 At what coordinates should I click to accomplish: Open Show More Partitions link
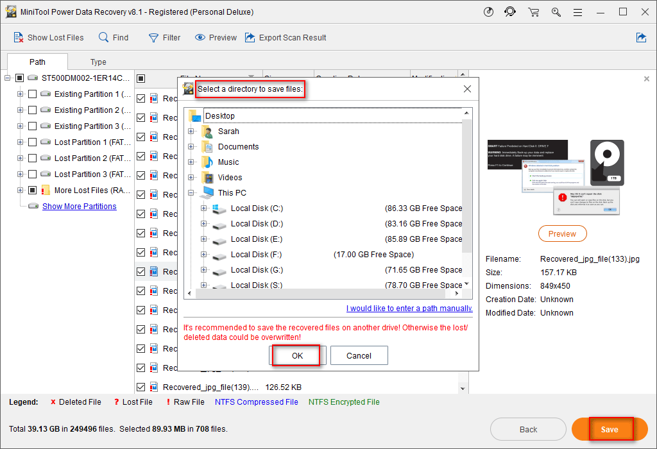(79, 206)
